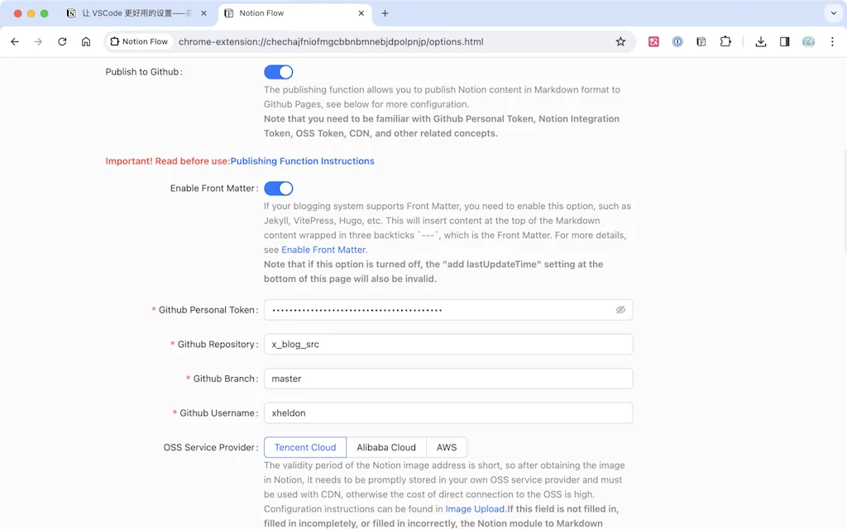Viewport: 847px width, 529px height.
Task: Open the browser side panel icon
Action: [x=783, y=41]
